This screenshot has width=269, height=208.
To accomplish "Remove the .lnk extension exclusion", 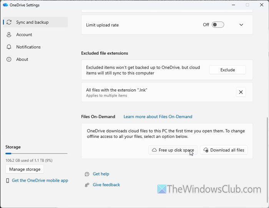I will [x=241, y=92].
